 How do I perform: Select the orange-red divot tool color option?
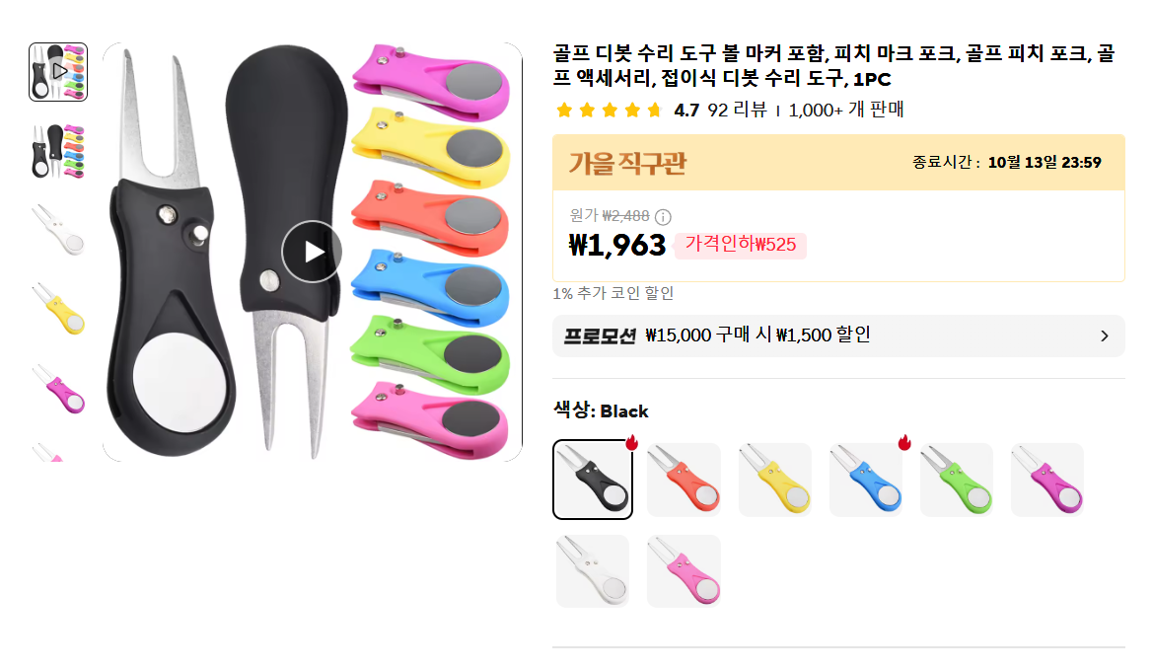(x=684, y=480)
